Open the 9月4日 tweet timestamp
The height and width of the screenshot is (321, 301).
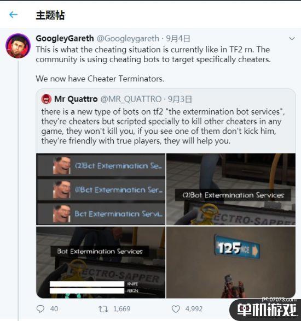tap(178, 38)
